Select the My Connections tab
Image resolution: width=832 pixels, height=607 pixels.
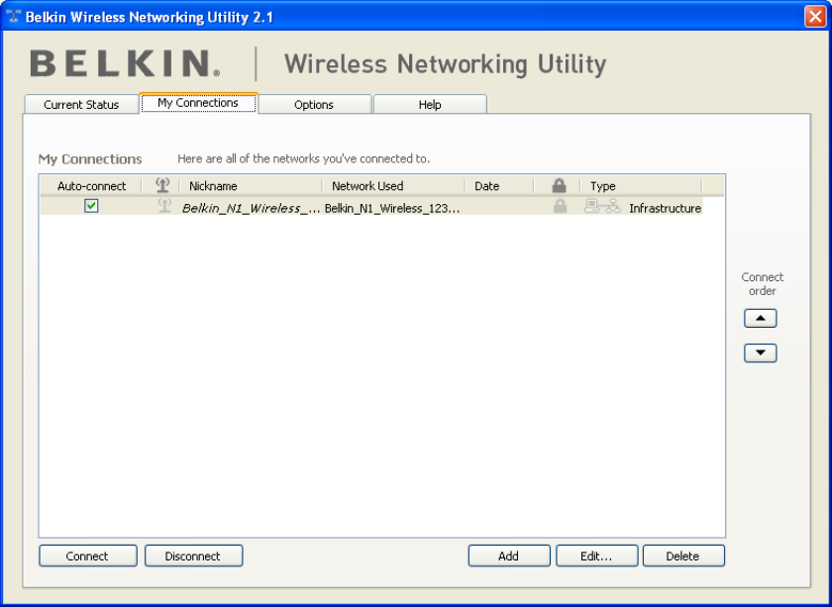point(198,103)
